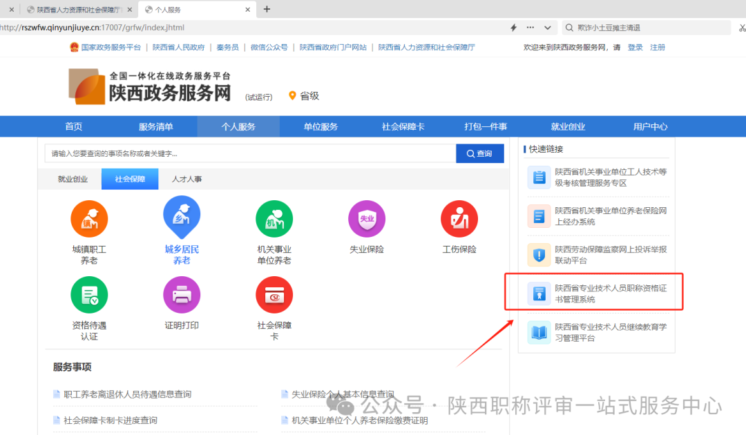Viewport: 746px width, 435px height.
Task: Close the 个人服务 browser tab
Action: point(247,10)
